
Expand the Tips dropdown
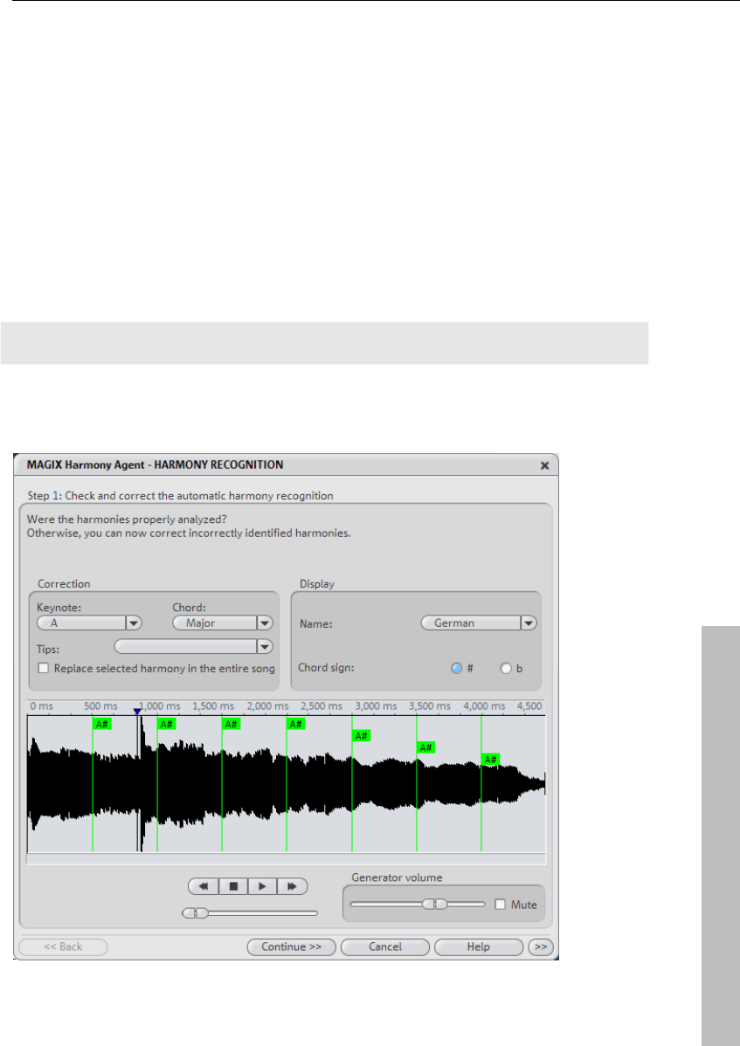(265, 646)
